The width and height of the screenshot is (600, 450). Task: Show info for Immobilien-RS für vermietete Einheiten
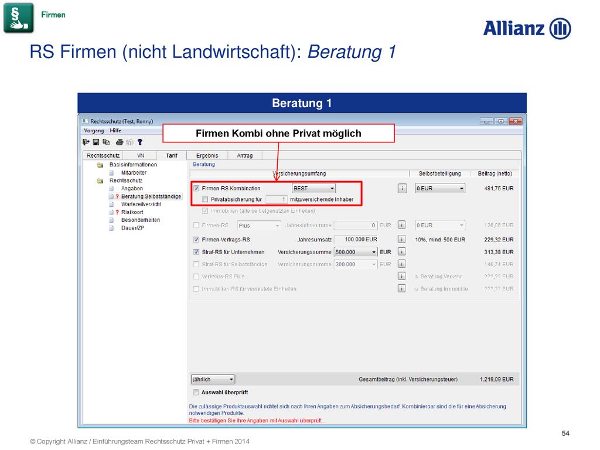coord(402,288)
